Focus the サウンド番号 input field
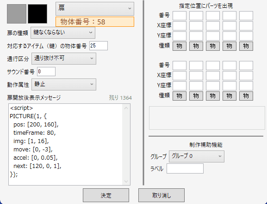 pos(46,72)
